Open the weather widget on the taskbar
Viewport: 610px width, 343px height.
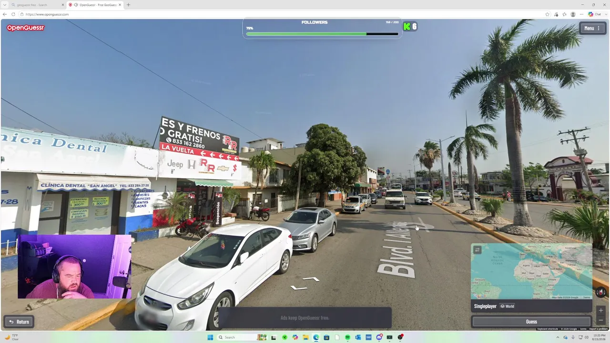click(x=12, y=337)
